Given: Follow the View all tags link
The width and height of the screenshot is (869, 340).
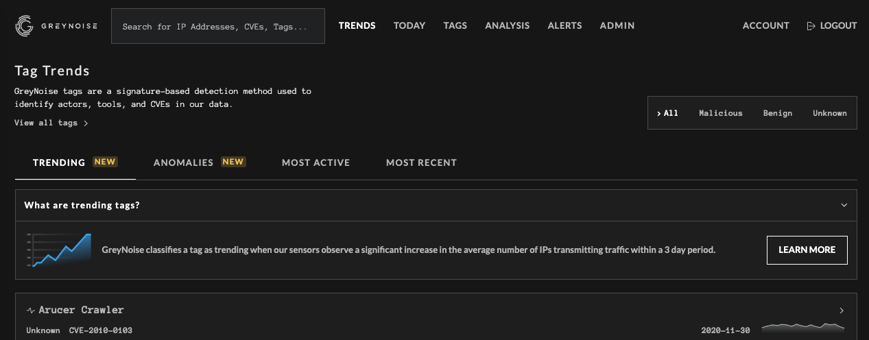Looking at the screenshot, I should (51, 123).
